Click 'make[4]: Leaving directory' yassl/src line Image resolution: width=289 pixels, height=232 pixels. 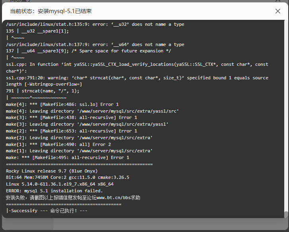[92, 111]
